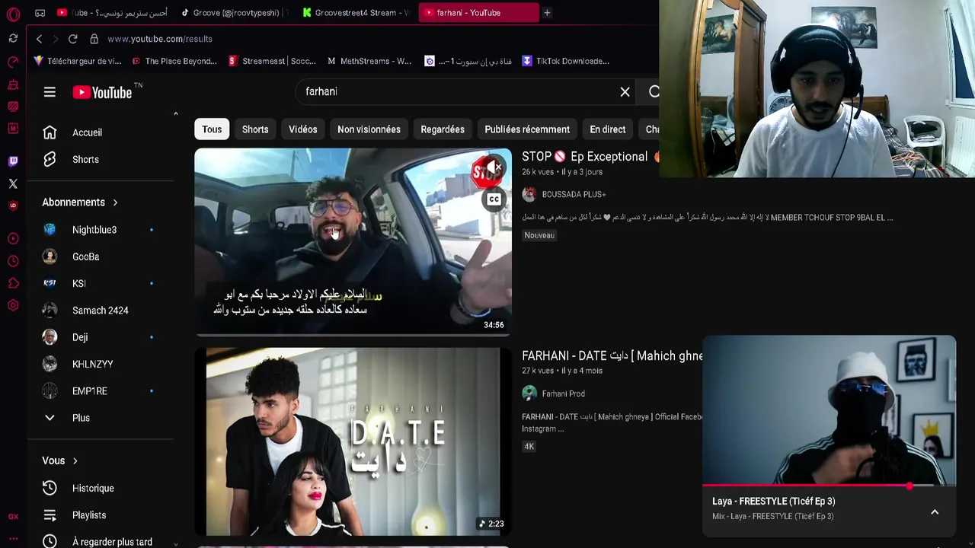975x548 pixels.
Task: Toggle captions CC on STOP video preview
Action: coord(494,199)
